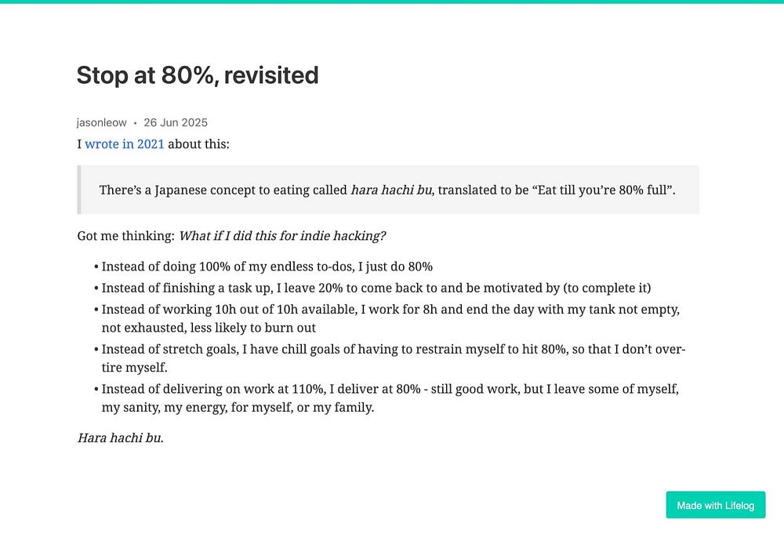Open the 'wrote in 2021' link

click(x=124, y=144)
